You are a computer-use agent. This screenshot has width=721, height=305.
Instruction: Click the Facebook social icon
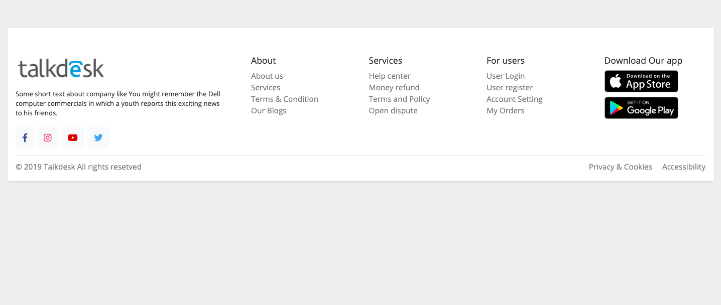[25, 137]
